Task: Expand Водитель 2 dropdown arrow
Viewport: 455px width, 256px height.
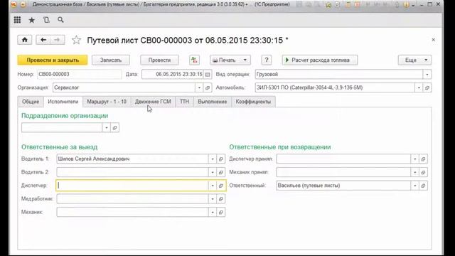Action: (213, 172)
